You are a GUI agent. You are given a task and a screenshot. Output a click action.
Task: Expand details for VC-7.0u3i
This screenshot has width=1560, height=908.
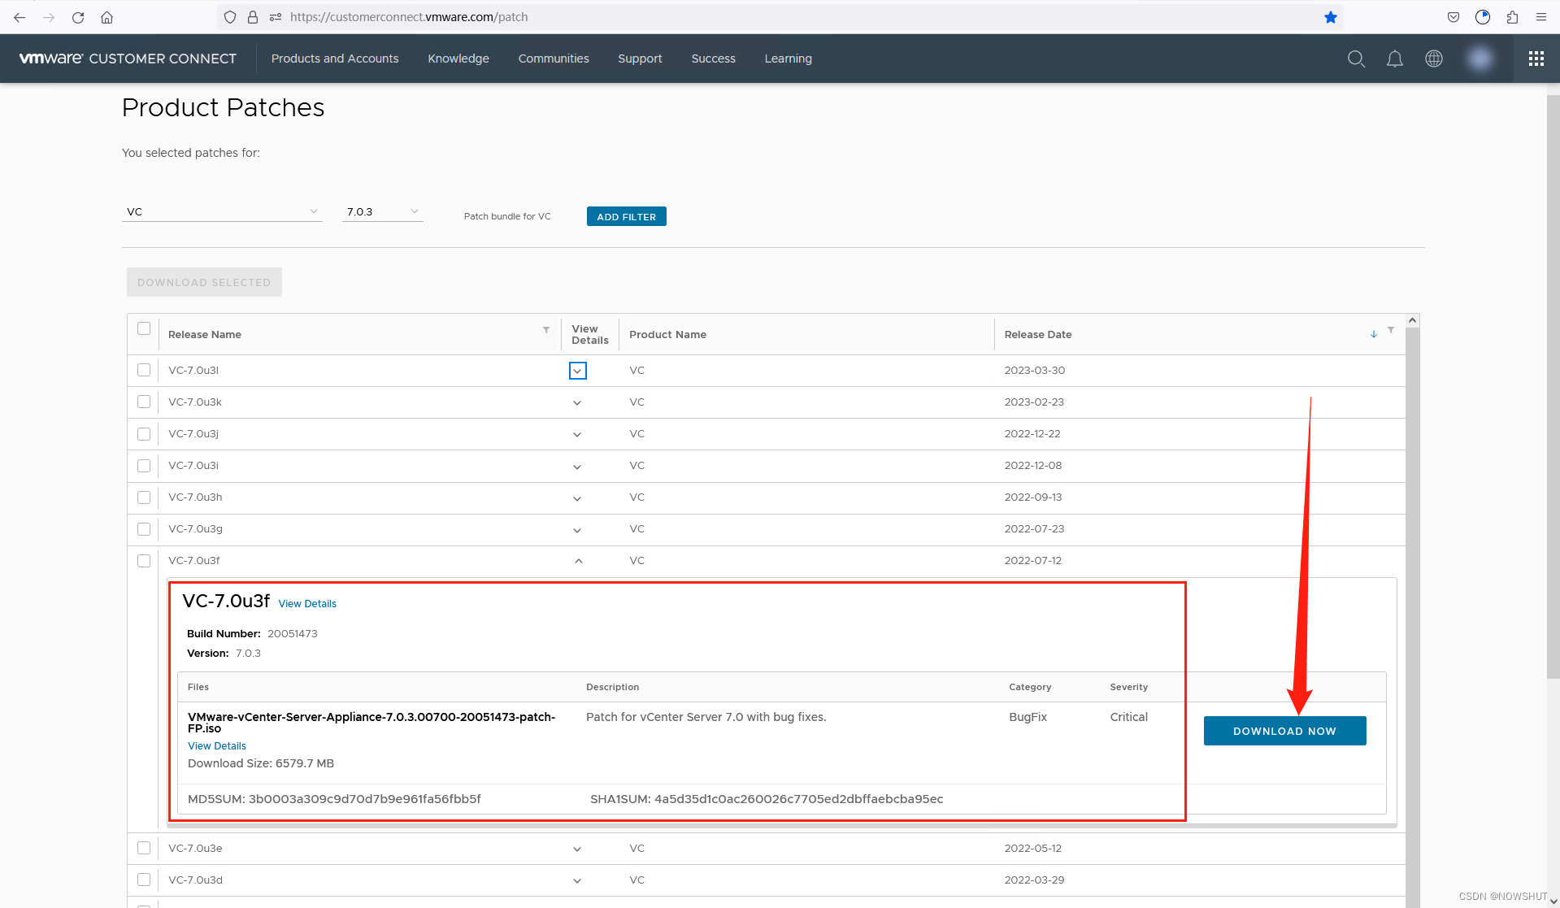click(577, 467)
